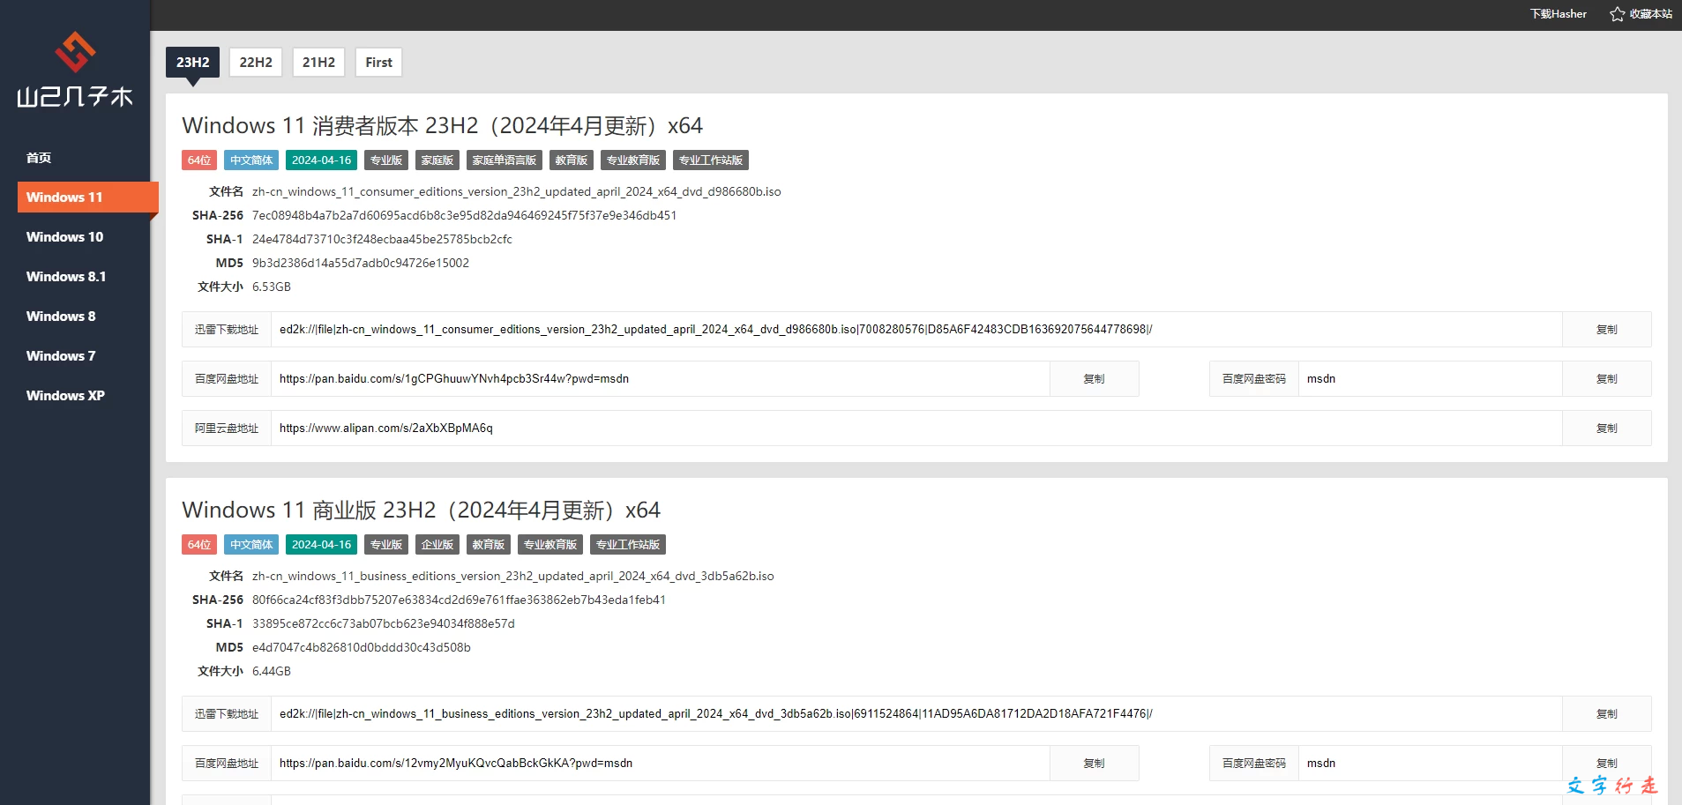Click the business edition 教育版 tag
The image size is (1682, 805).
[489, 545]
